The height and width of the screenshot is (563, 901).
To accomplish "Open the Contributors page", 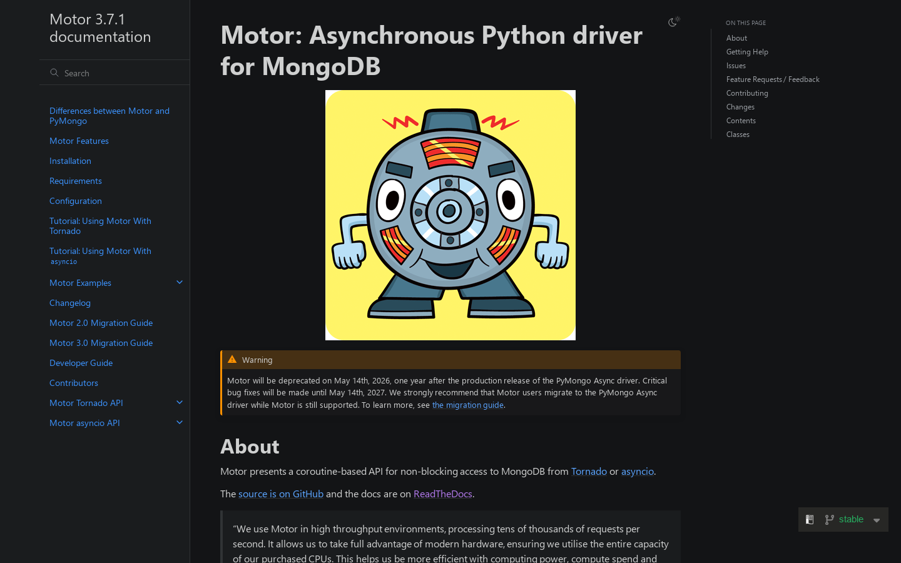I will click(74, 383).
